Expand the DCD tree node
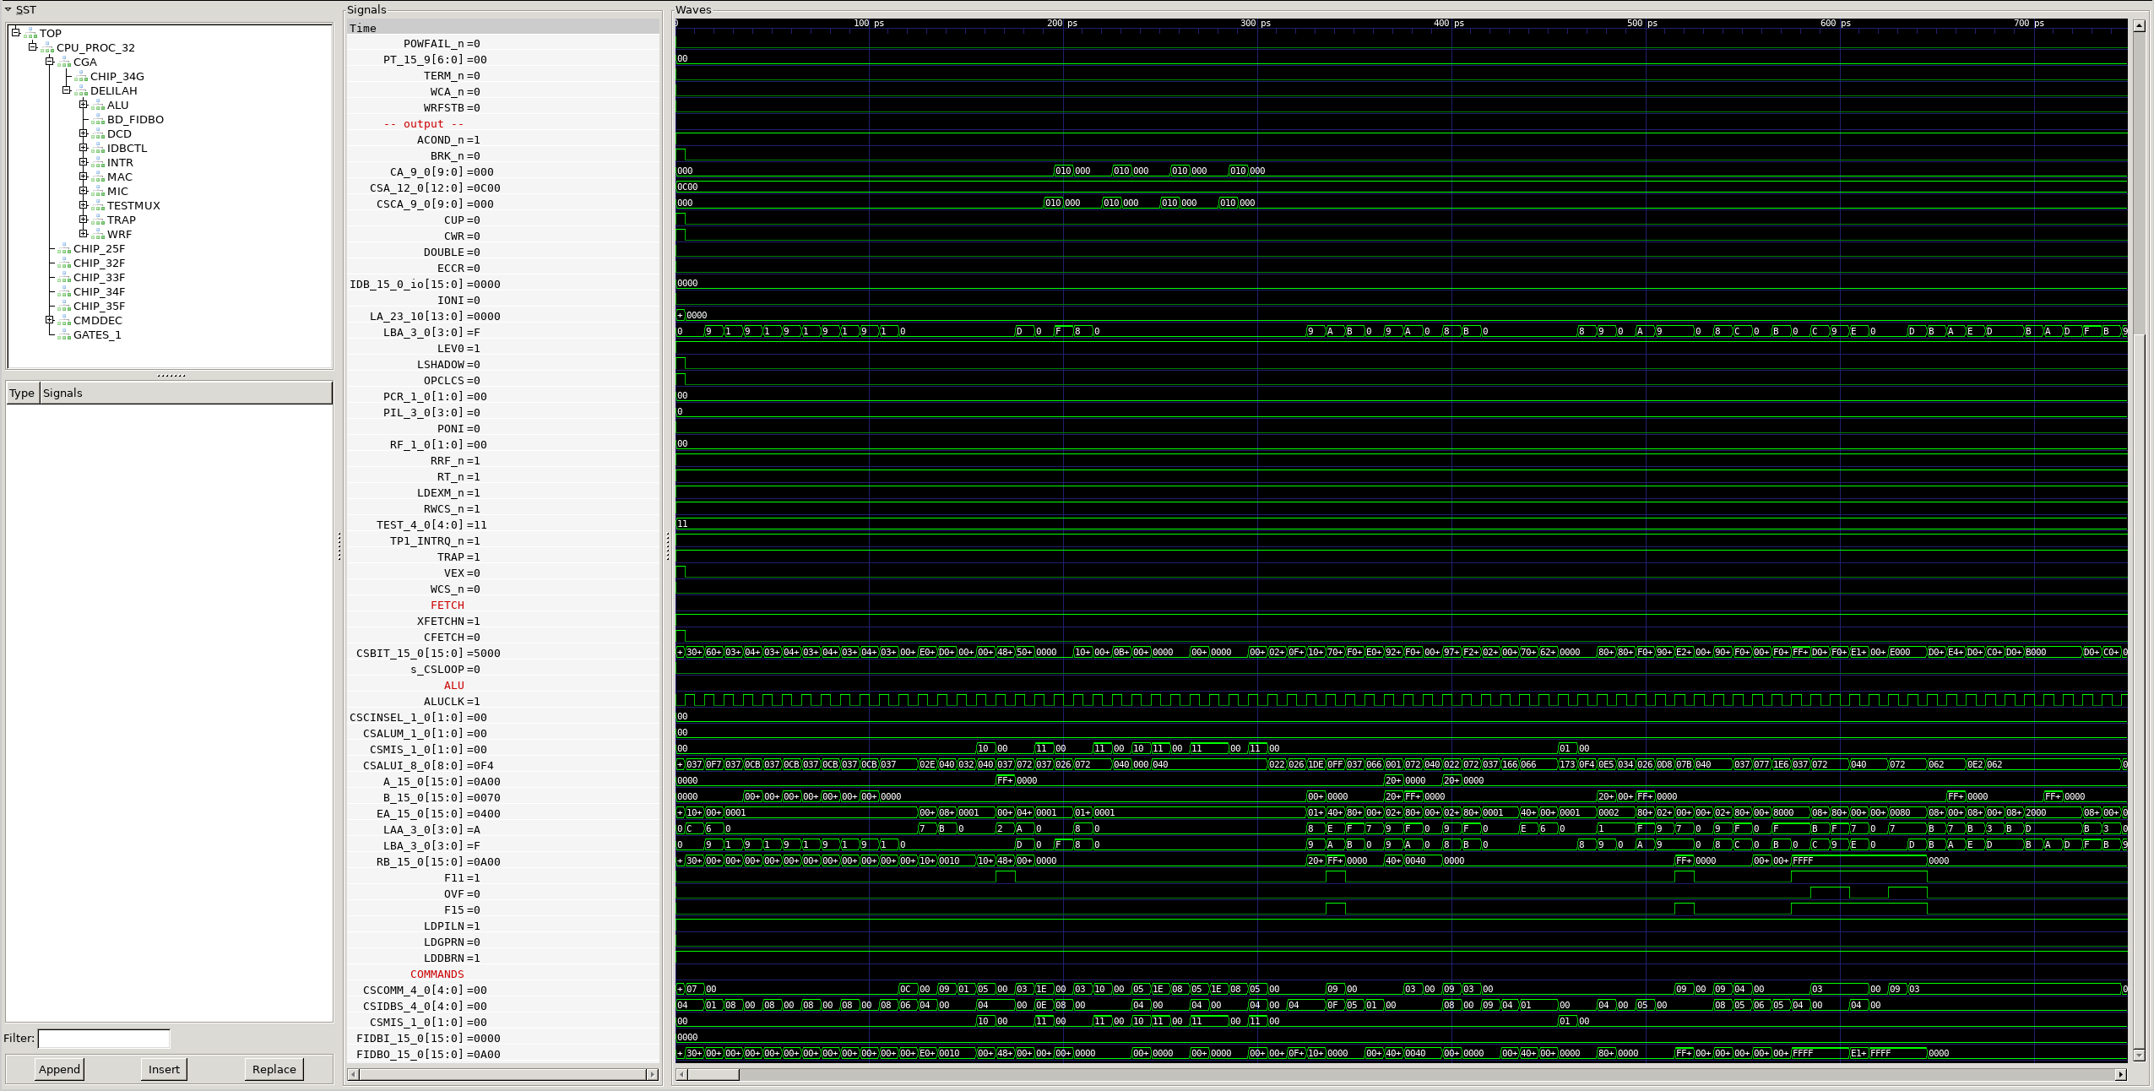 84,133
